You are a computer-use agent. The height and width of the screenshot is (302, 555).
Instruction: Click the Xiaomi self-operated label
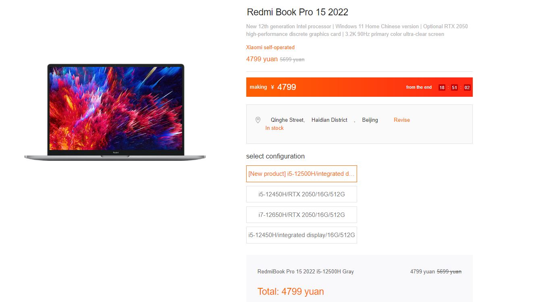tap(270, 47)
